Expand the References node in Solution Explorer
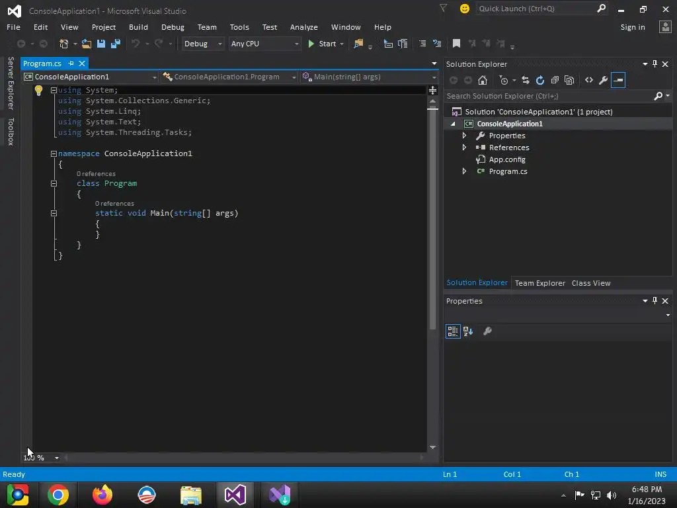This screenshot has width=677, height=508. pos(464,148)
